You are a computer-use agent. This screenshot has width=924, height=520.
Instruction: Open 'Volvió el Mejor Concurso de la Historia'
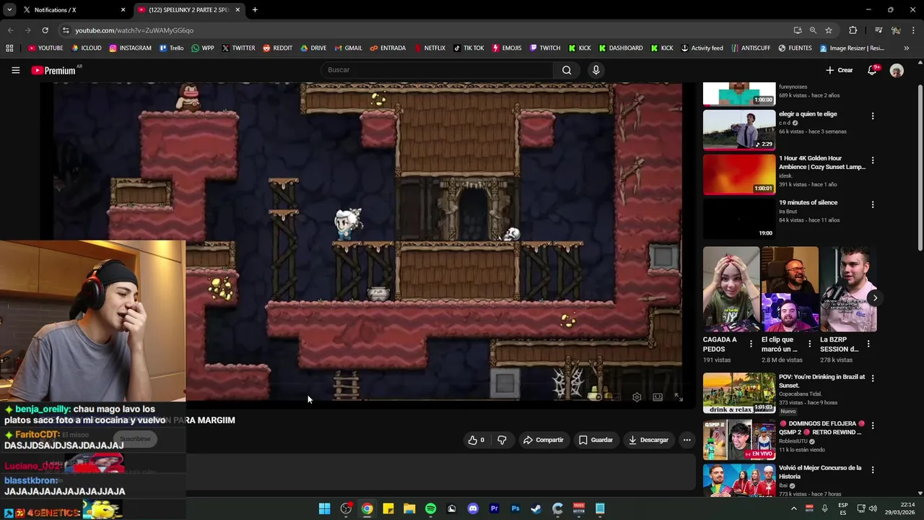(819, 472)
